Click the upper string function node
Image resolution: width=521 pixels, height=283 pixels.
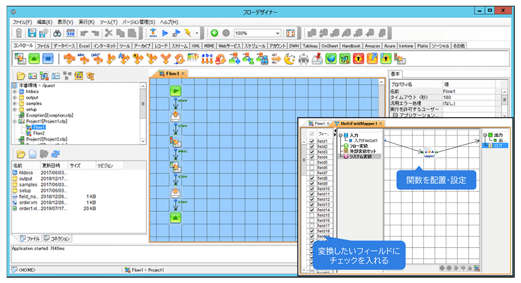(x=429, y=153)
